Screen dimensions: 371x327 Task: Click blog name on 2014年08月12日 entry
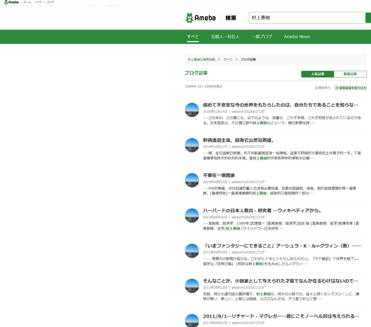[248, 182]
